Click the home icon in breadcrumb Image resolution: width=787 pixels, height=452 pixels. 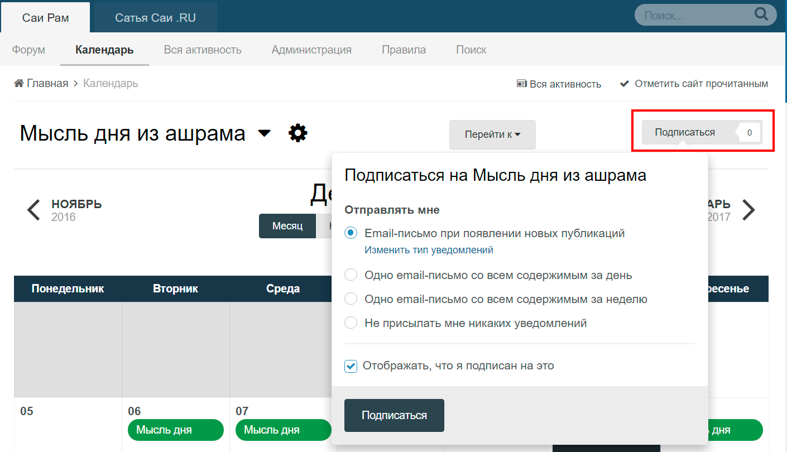(19, 83)
